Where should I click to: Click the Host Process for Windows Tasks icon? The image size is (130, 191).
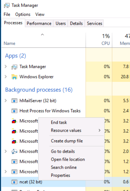[x=14, y=111]
